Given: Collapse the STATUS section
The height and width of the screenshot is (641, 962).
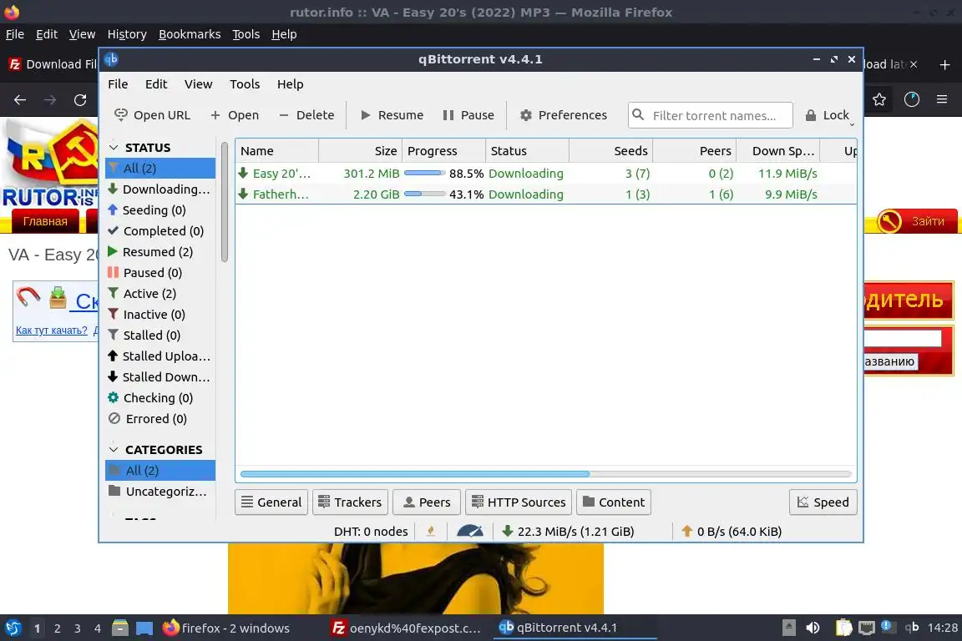Looking at the screenshot, I should [x=114, y=147].
